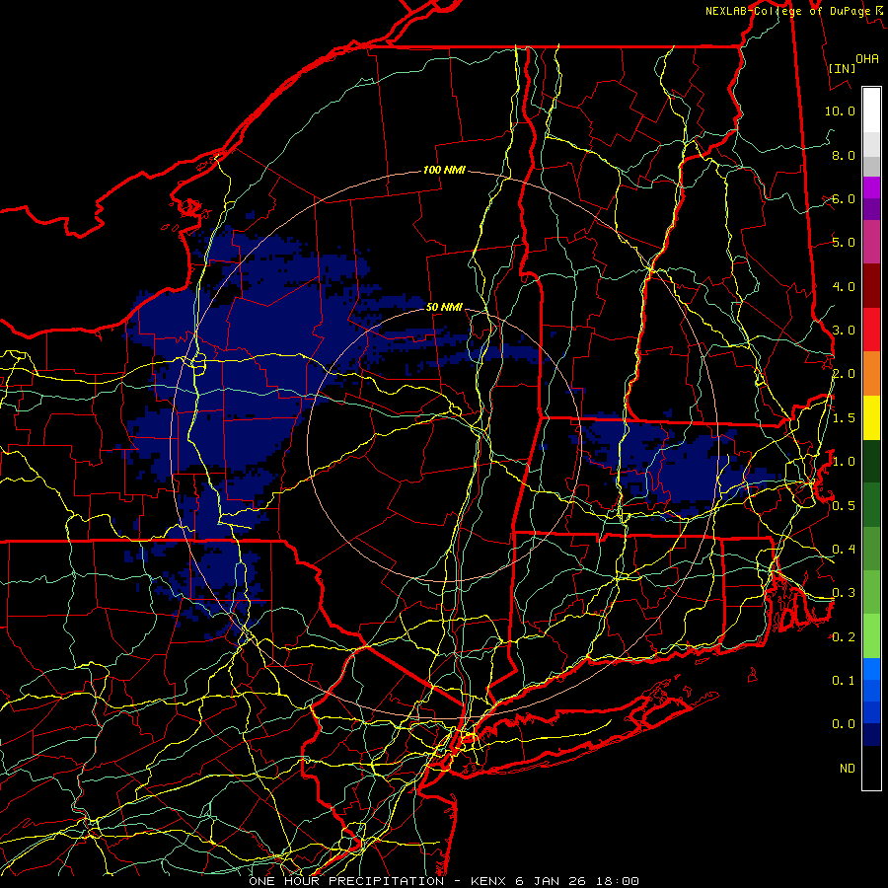Click the "0.4" legend value

[x=844, y=549]
